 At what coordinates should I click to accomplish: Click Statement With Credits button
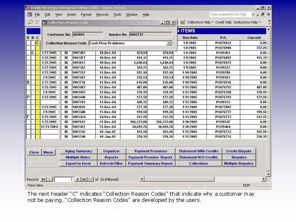[x=199, y=151]
